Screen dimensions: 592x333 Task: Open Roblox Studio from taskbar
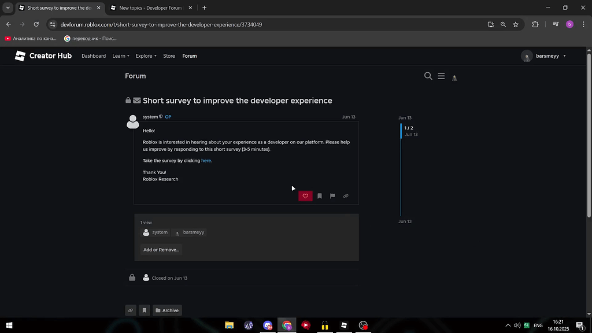tap(344, 325)
